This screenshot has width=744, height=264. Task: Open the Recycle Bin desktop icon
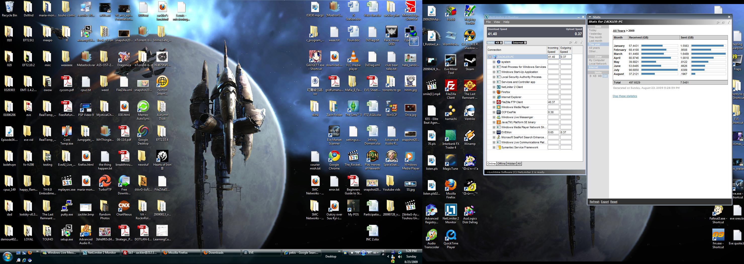pyautogui.click(x=9, y=9)
